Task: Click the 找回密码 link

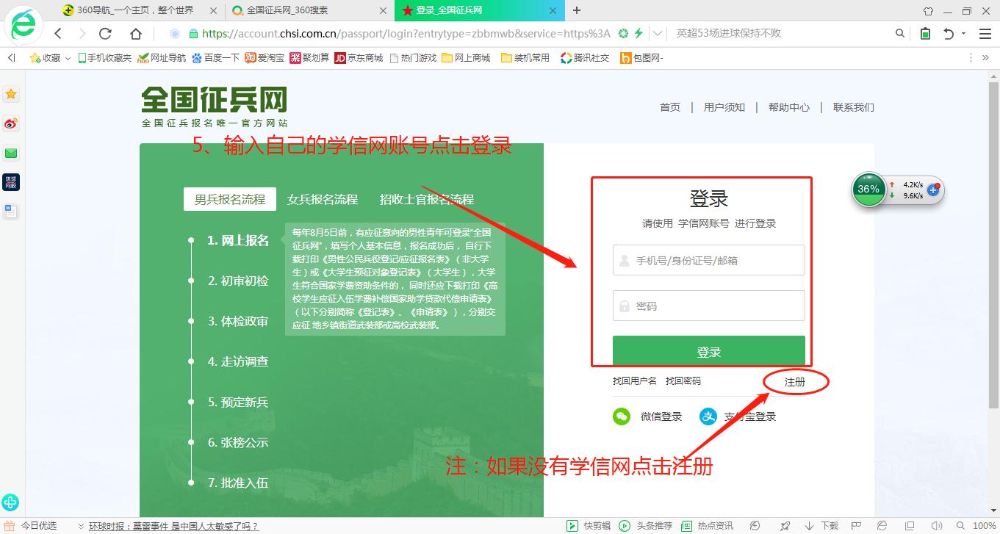Action: [683, 381]
